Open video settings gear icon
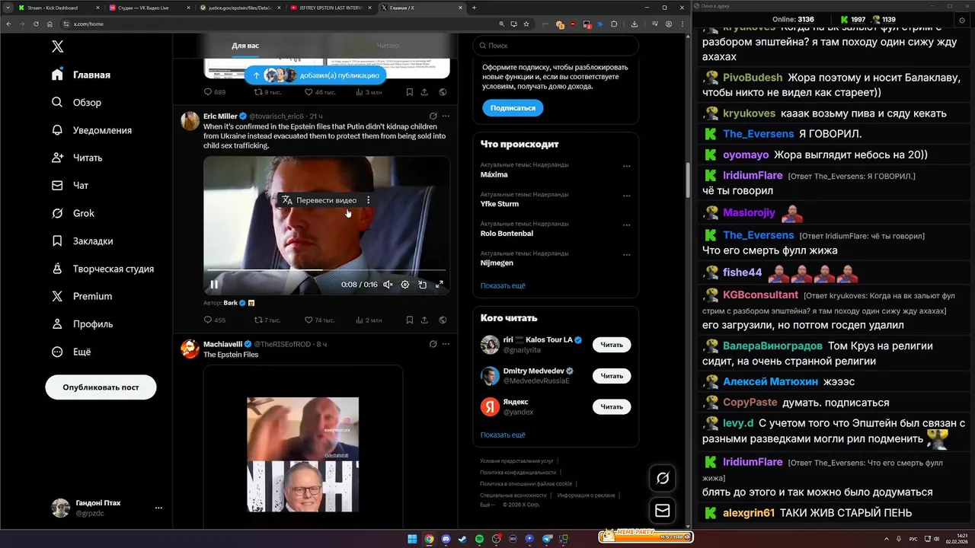Viewport: 975px width, 548px height. [x=405, y=285]
